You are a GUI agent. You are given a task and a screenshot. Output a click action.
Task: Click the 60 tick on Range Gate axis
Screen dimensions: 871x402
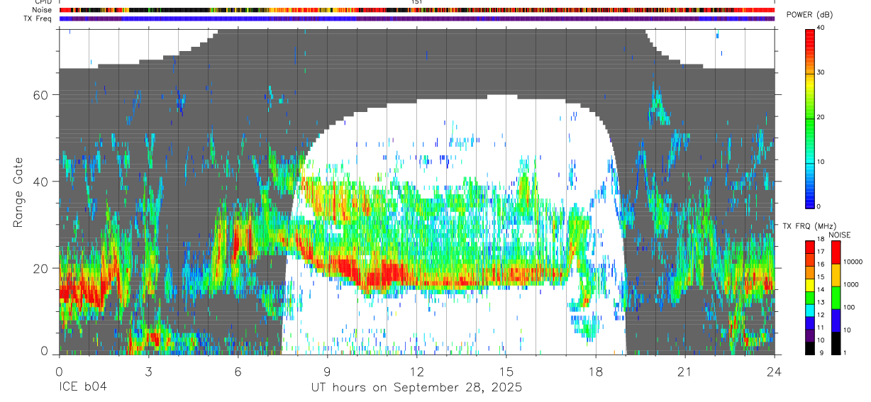40,95
